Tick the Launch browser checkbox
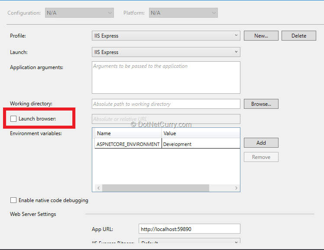 (13, 119)
